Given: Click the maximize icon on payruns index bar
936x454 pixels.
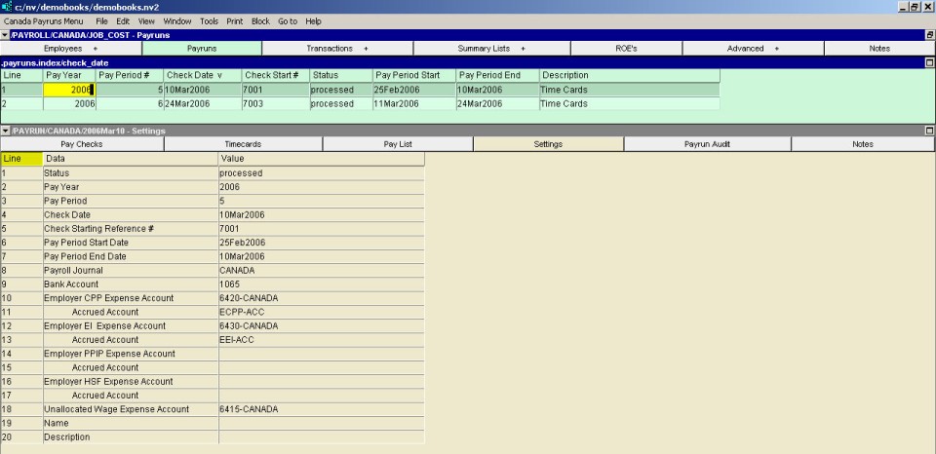Looking at the screenshot, I should (929, 62).
